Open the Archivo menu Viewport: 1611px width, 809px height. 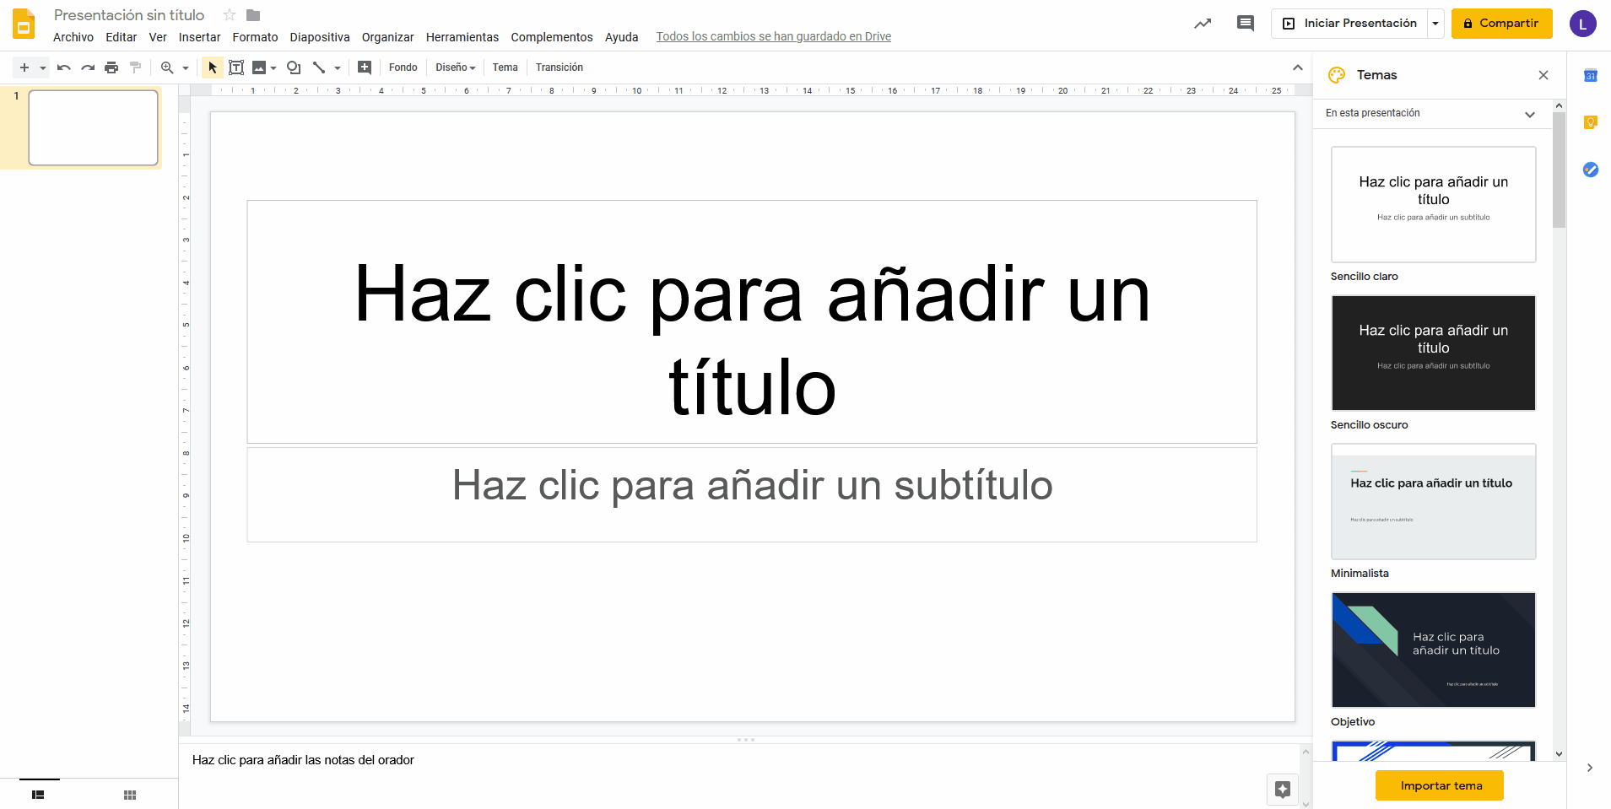(73, 37)
